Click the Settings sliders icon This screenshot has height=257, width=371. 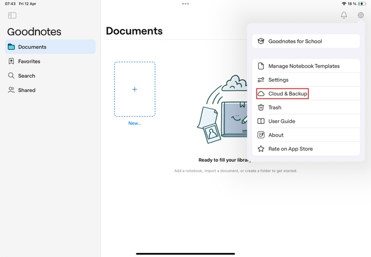point(261,80)
